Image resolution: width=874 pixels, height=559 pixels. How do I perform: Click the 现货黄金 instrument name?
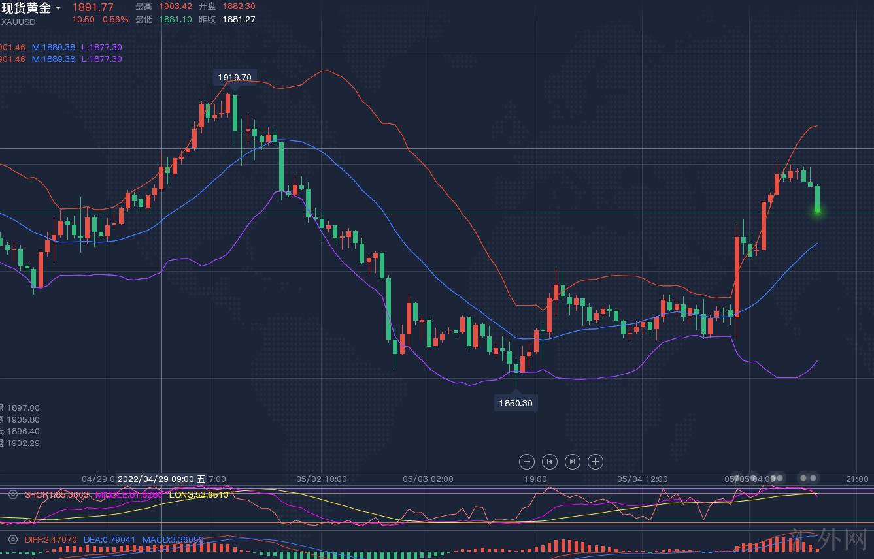[x=26, y=8]
